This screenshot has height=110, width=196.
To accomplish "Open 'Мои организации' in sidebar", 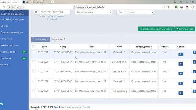I will click(x=9, y=45).
